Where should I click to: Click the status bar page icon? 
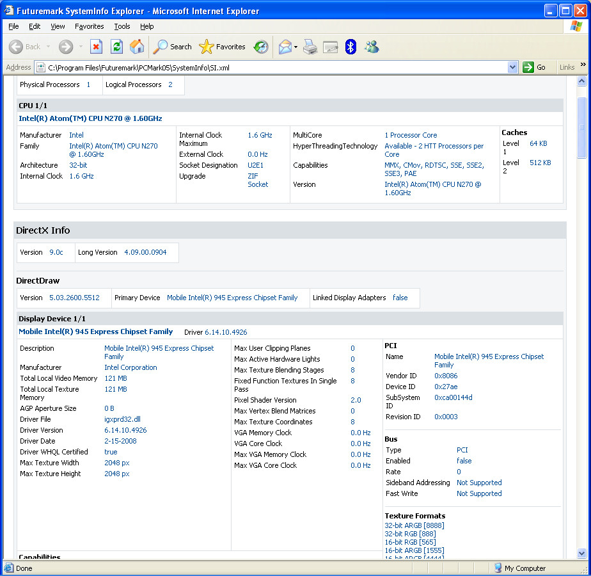9,568
